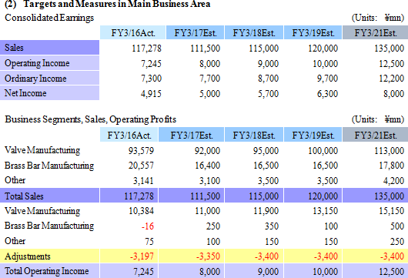This screenshot has width=408, height=278.
Task: Click Net Income value 5,700
Action: coord(268,94)
